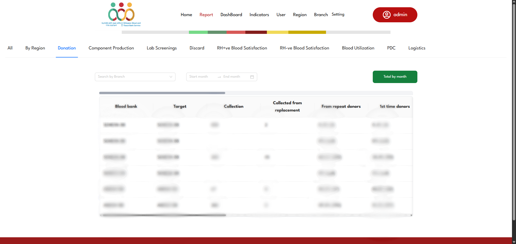Click the Ethiopian Blood Bank Service logo

(x=121, y=15)
